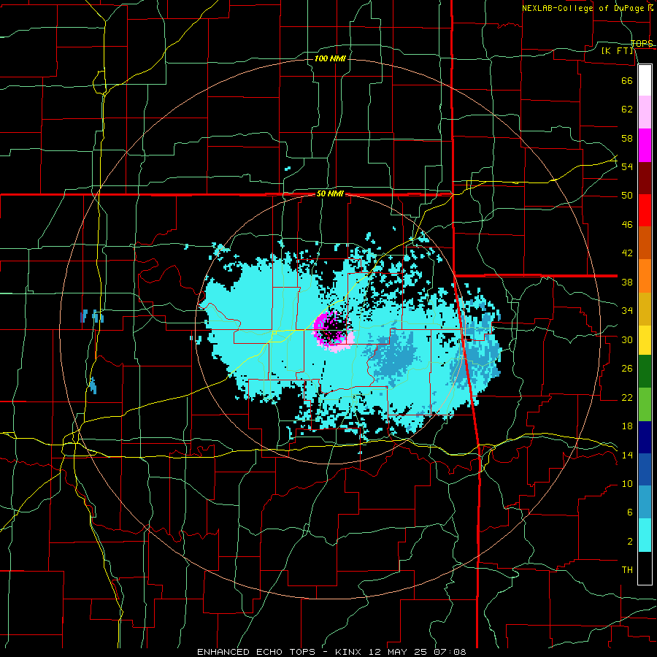The height and width of the screenshot is (657, 657).
Task: Select the steel blue legend swatch
Action: [645, 502]
